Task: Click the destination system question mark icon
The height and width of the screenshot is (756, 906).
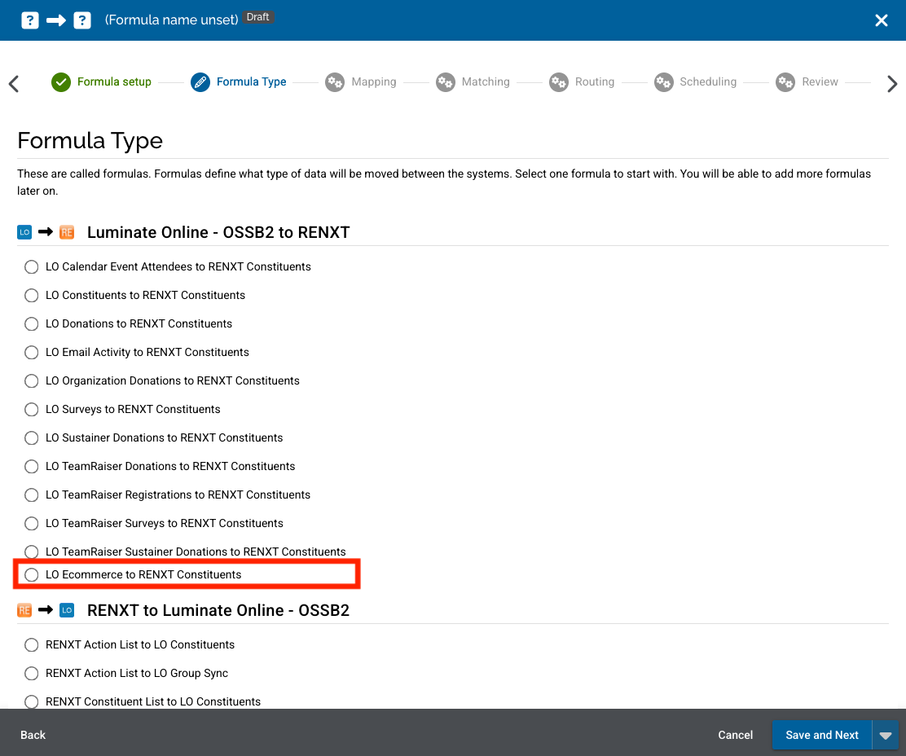Action: (x=82, y=20)
